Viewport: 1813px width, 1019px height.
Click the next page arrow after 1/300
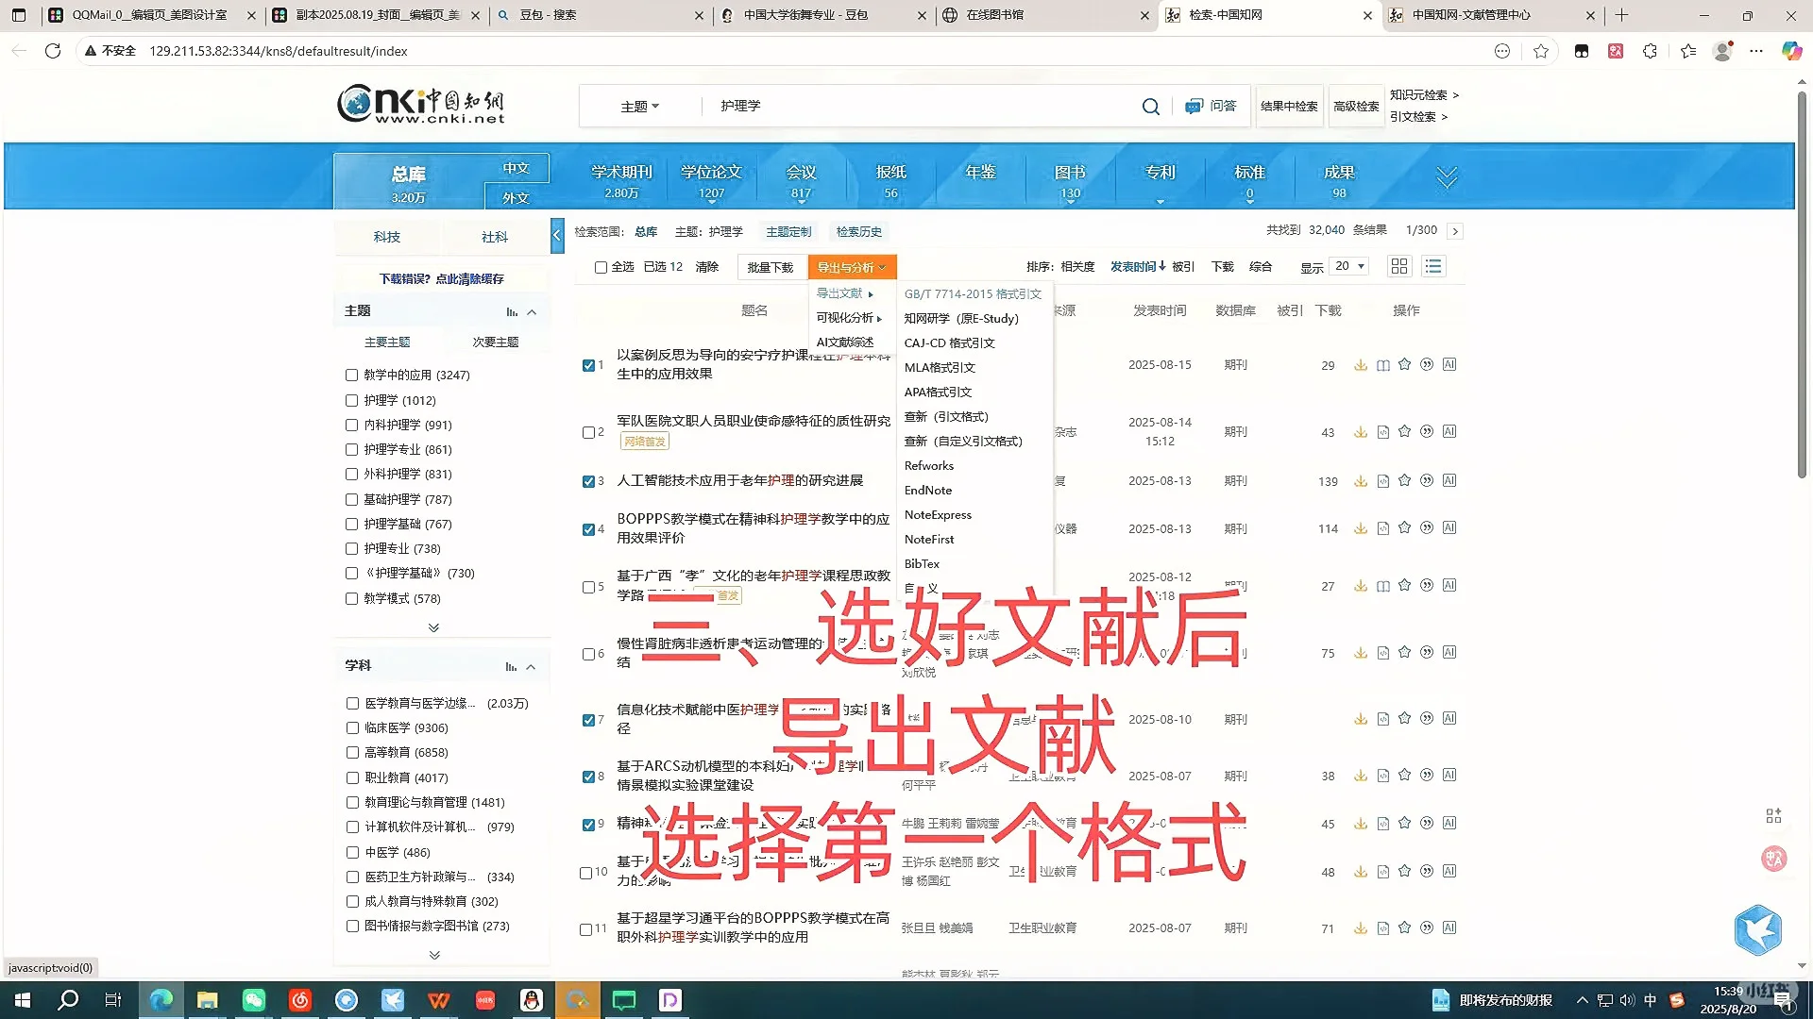1457,230
